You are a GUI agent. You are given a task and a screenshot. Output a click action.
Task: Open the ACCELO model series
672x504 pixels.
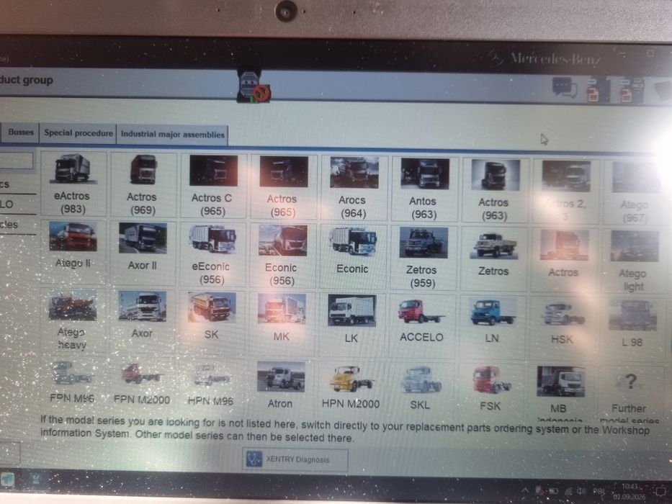[422, 325]
